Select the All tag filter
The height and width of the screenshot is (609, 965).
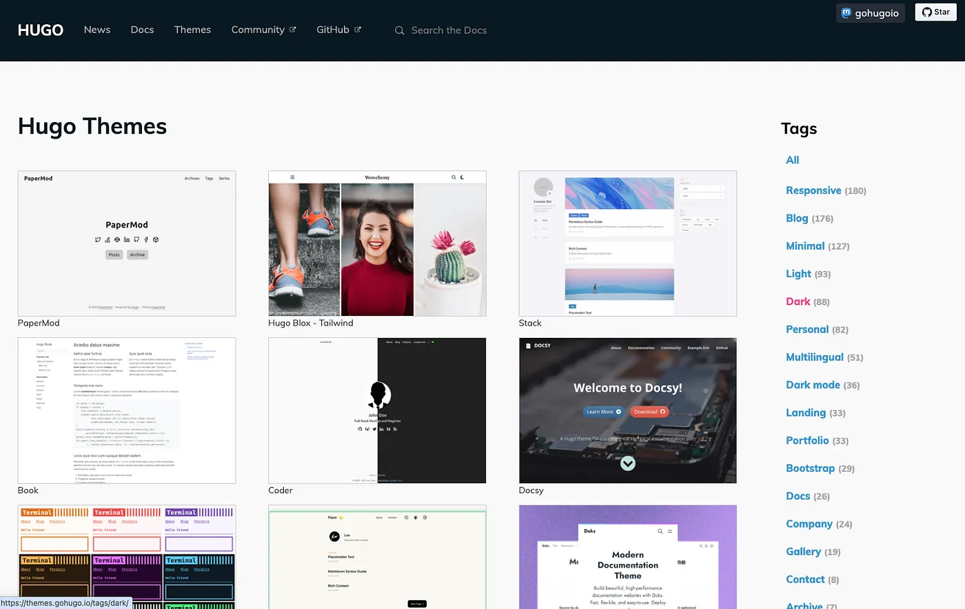[793, 160]
